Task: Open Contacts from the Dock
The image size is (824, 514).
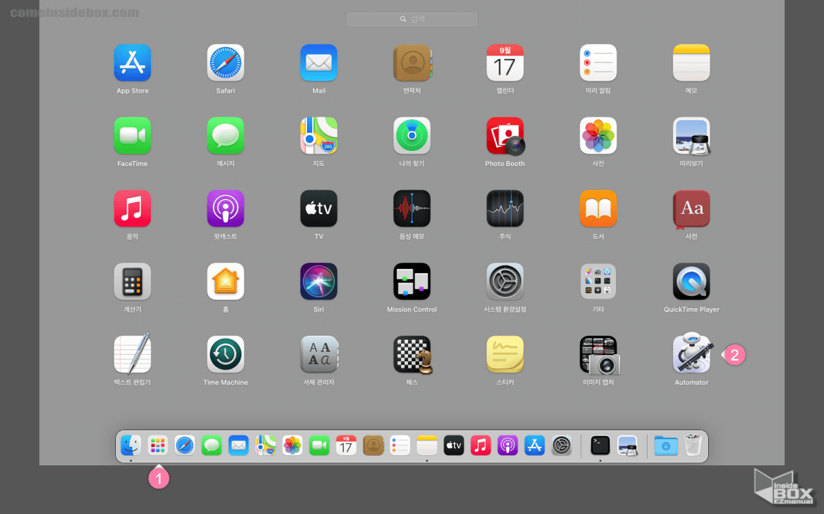Action: point(373,445)
